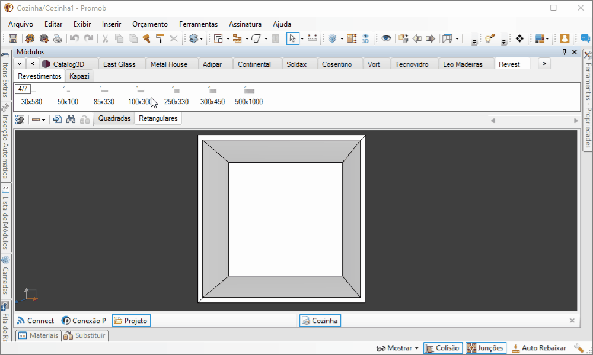Open the Arquivo menu

tap(21, 24)
